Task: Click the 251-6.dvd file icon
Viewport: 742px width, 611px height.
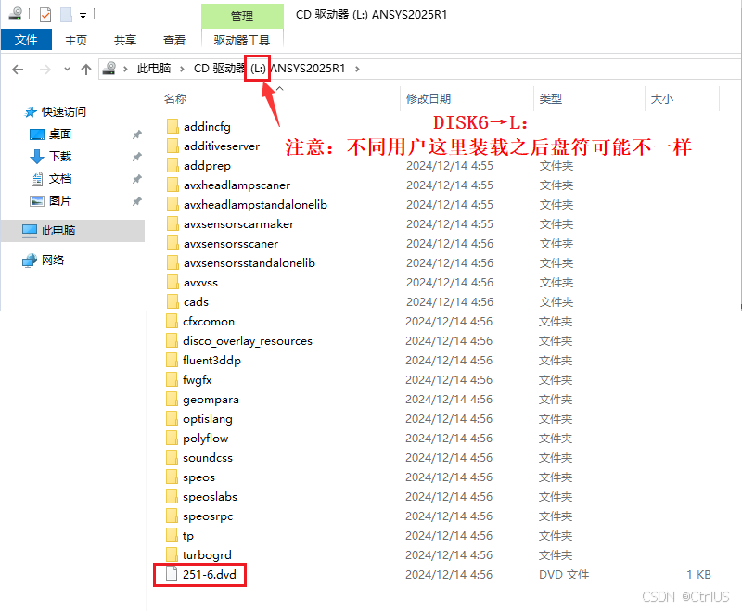Action: (x=172, y=574)
